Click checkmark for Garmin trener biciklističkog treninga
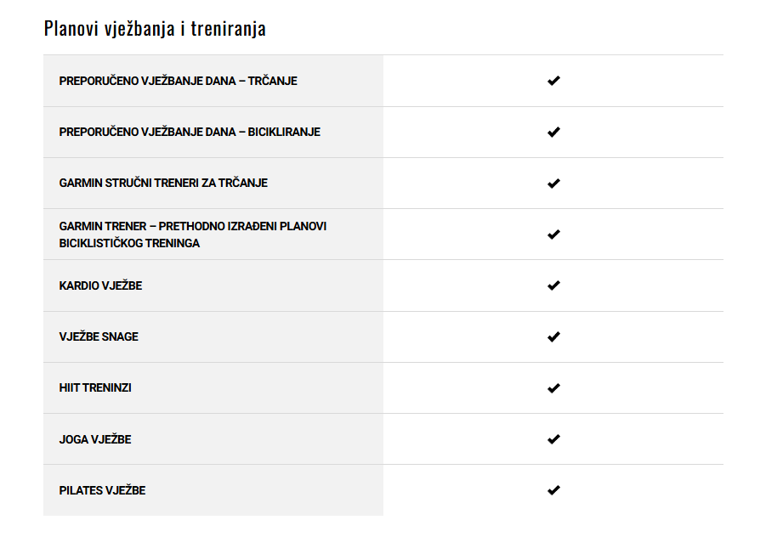 tap(553, 235)
